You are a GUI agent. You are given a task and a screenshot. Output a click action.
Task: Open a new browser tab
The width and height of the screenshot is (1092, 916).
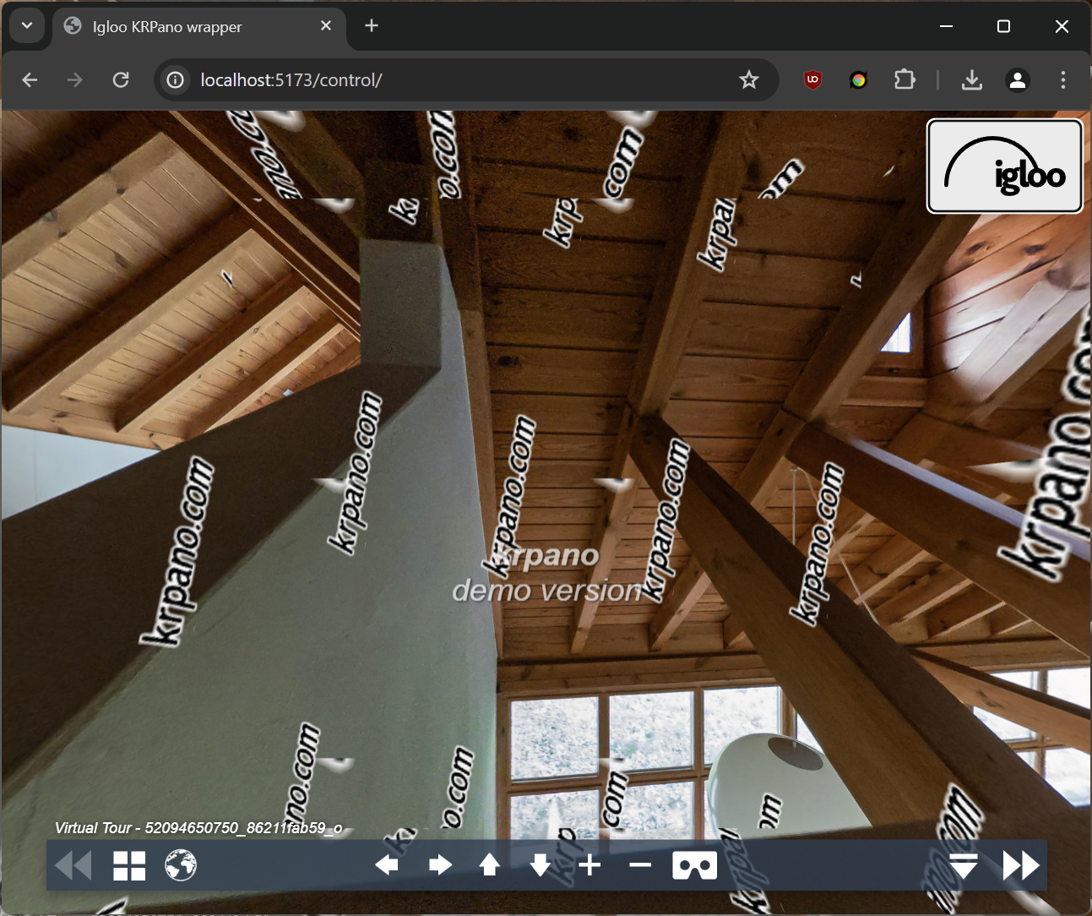[372, 26]
